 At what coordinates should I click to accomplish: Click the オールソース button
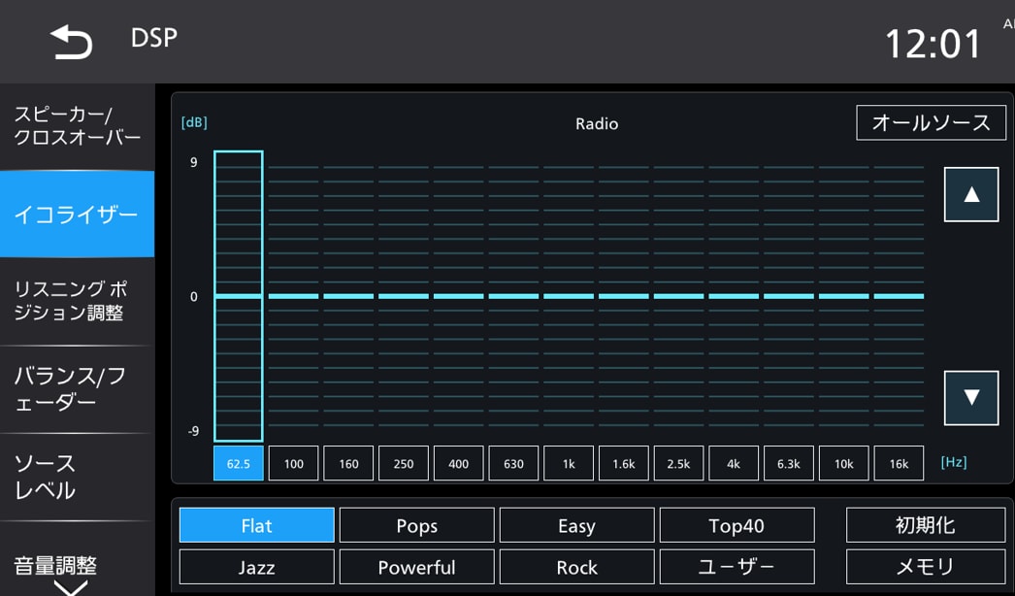(931, 122)
